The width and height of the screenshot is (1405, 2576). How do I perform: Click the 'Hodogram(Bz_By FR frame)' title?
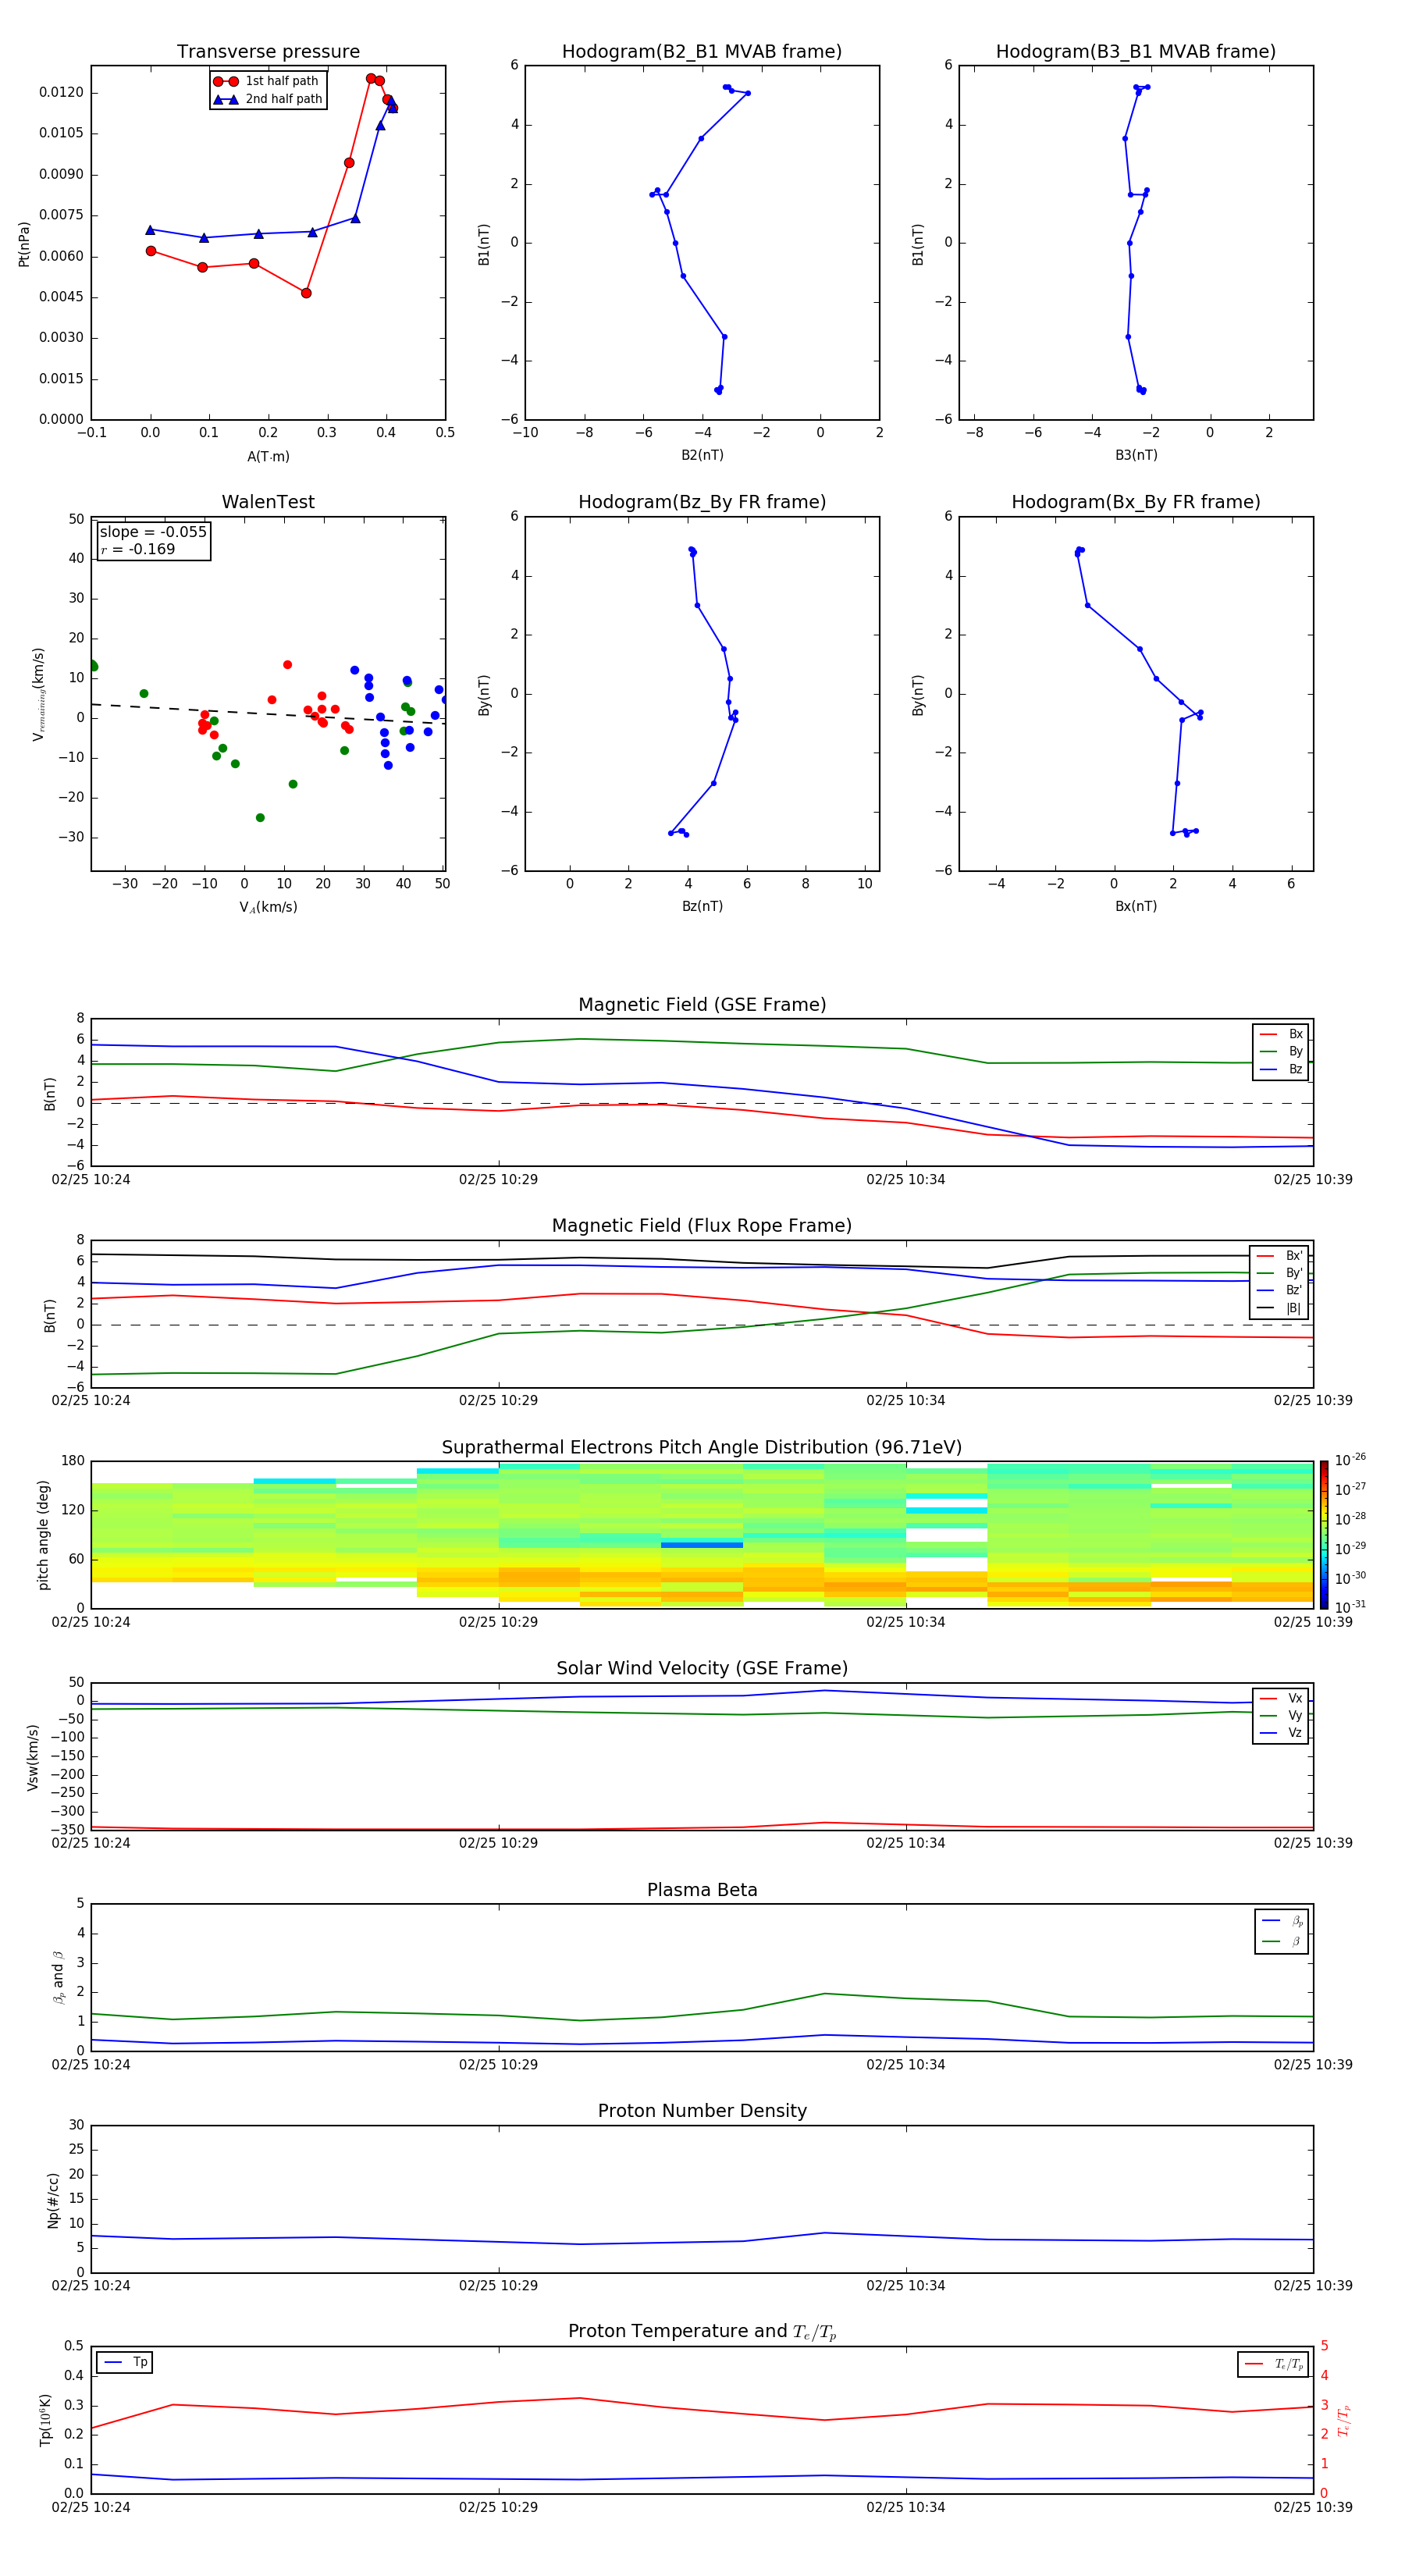pyautogui.click(x=702, y=502)
